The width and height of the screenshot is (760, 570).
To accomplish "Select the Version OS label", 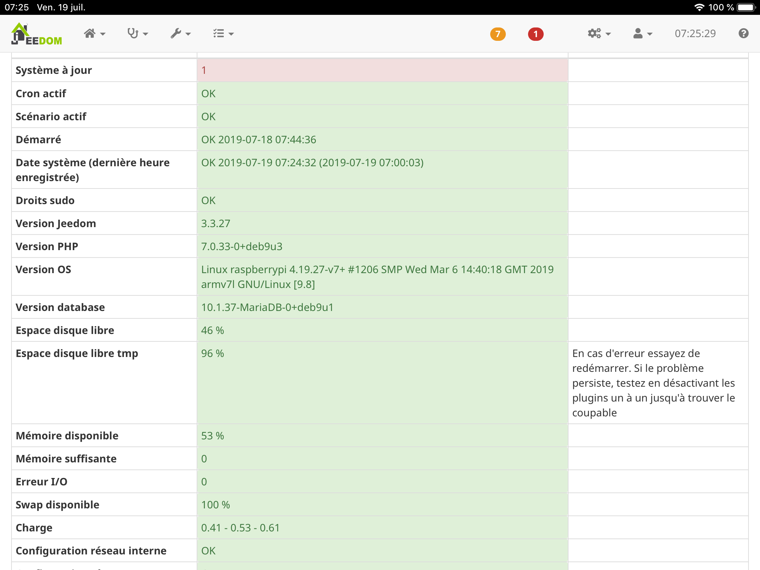I will [x=43, y=269].
